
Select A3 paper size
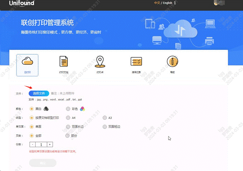click(x=105, y=118)
